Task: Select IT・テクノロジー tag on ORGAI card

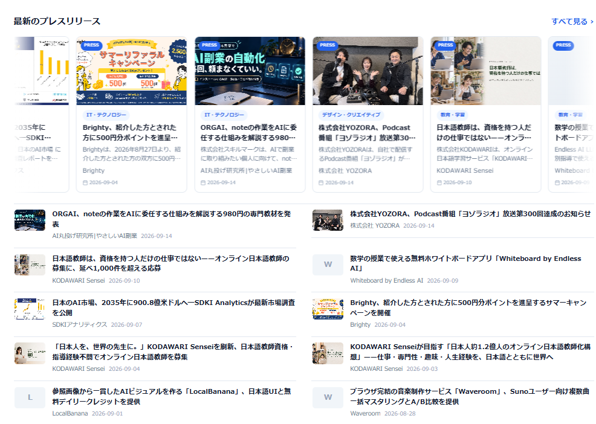Action: [x=224, y=115]
